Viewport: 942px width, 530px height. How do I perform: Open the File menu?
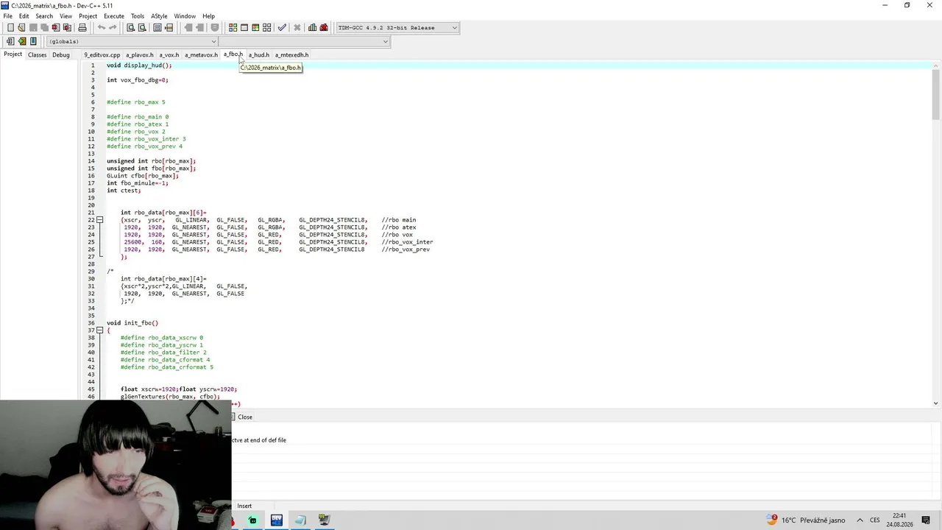pyautogui.click(x=7, y=16)
